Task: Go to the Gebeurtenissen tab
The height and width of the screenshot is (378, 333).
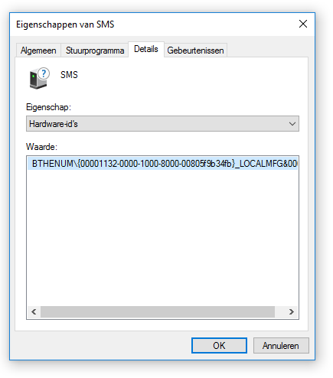Action: point(195,51)
